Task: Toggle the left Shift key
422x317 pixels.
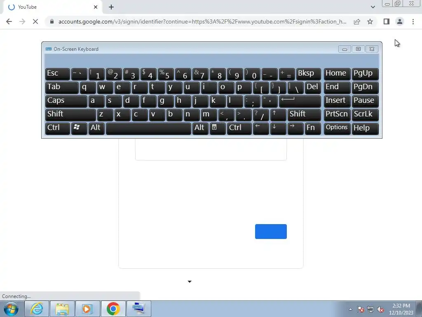Action: (x=70, y=115)
